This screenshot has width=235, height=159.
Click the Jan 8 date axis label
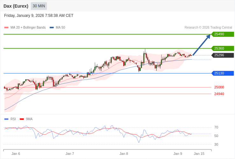[x=124, y=154]
